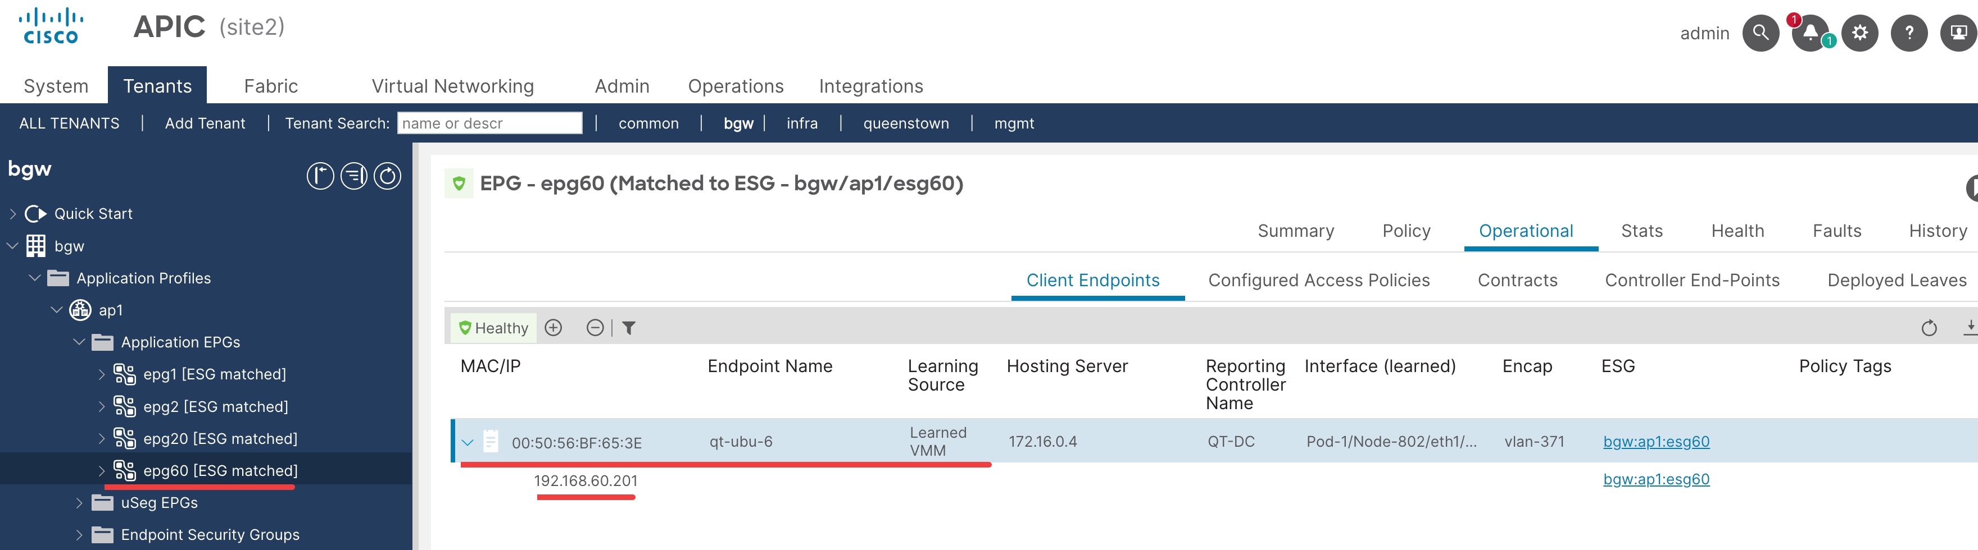The image size is (1978, 550).
Task: Click the Cisco logo
Action: pos(51,25)
